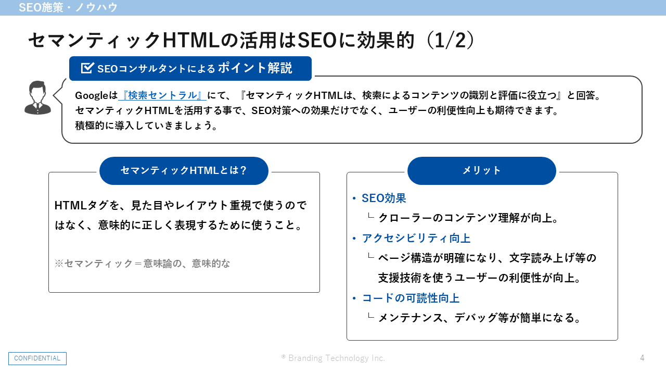Select the line はなく、意味的に正しく表現するために使うこと。
Screen dimensions: 666x375
[178, 226]
